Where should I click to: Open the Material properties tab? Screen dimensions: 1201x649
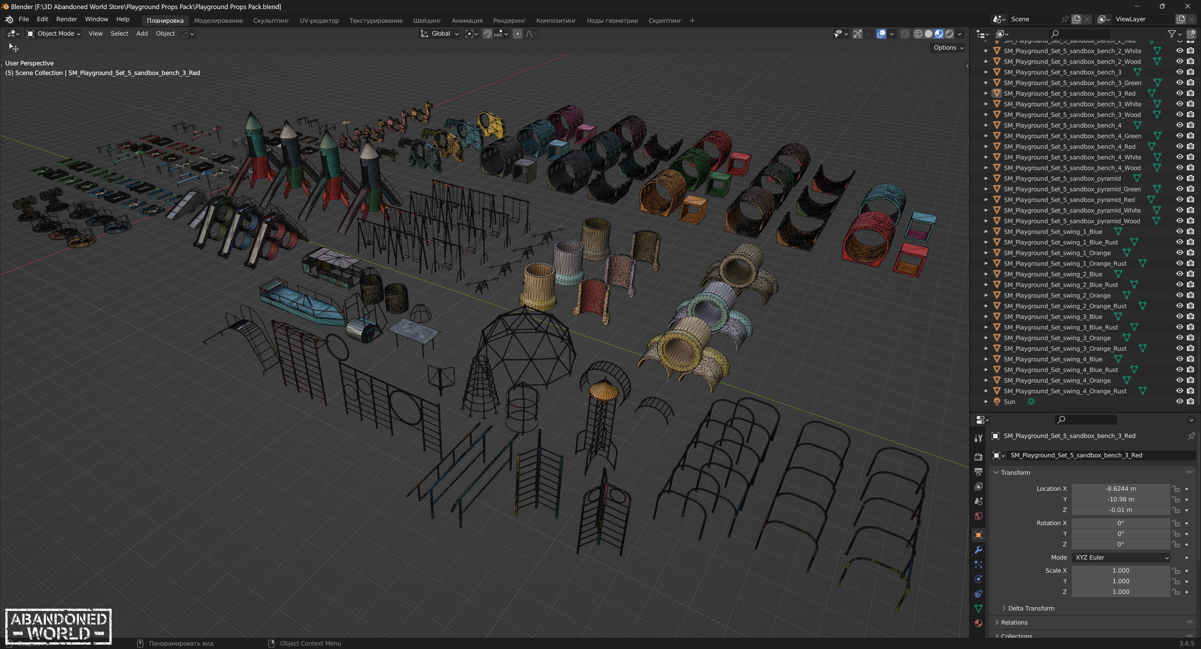[x=978, y=623]
